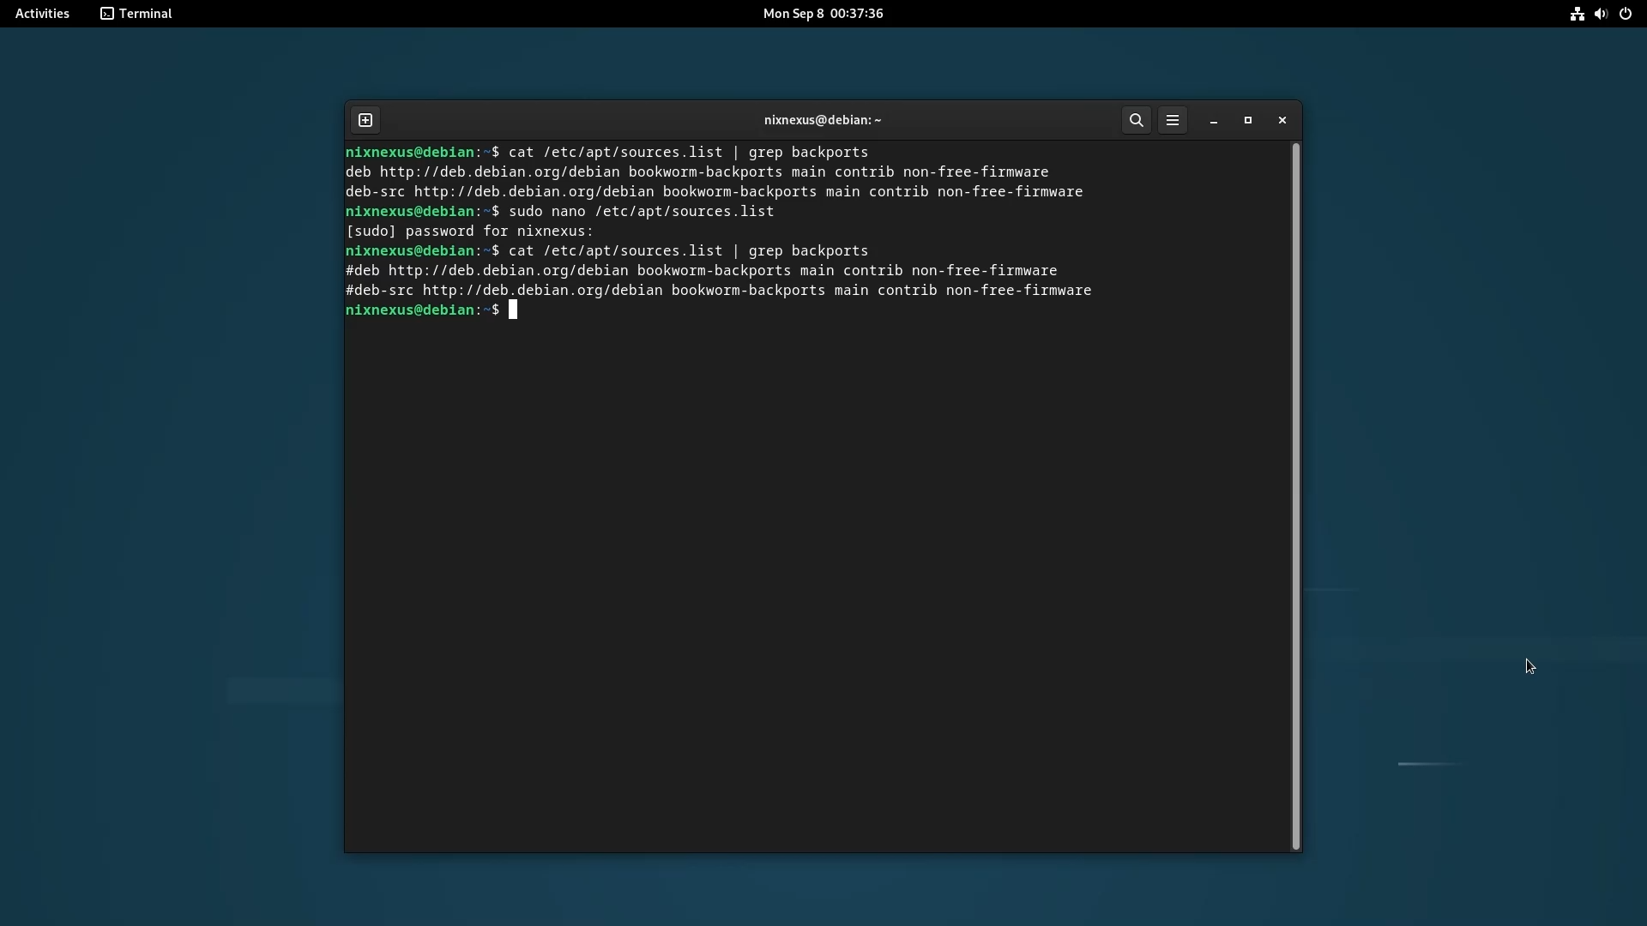The image size is (1647, 926).
Task: Open the Terminal app menu
Action: (x=136, y=14)
